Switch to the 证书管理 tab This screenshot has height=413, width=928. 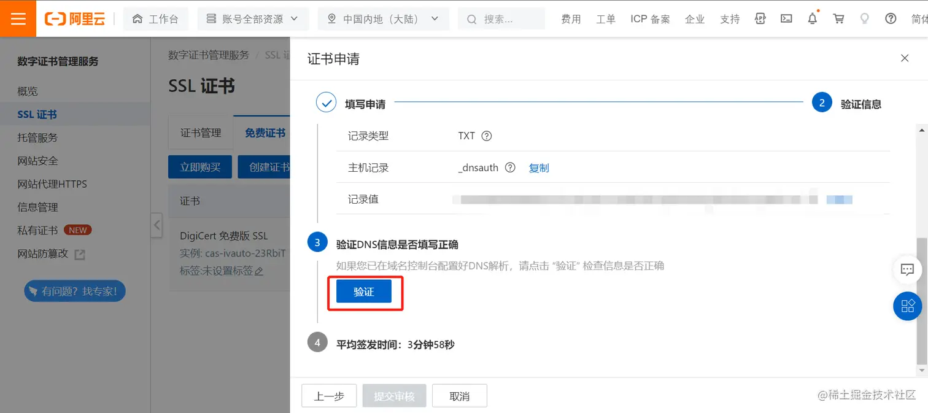(x=201, y=133)
